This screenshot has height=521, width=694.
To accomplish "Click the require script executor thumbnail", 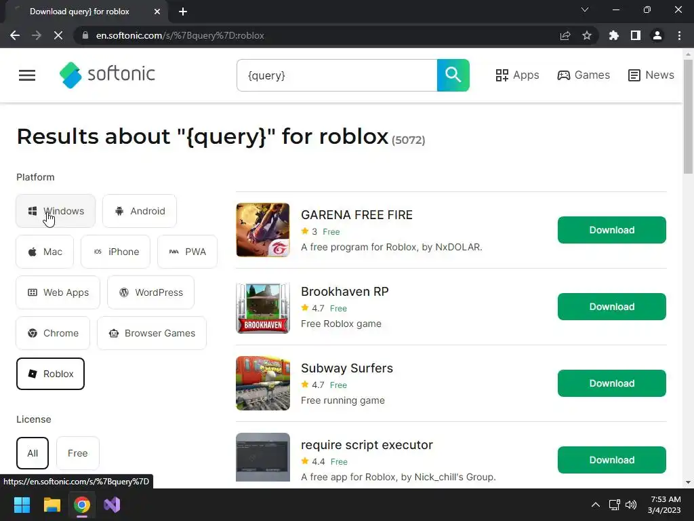I will coord(263,457).
